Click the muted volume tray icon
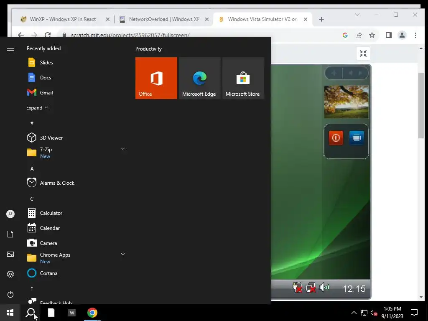428x321 pixels. click(x=374, y=313)
